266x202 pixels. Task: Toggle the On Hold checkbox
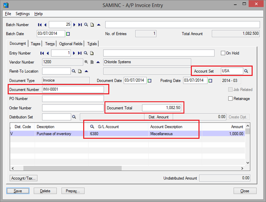tap(223, 53)
